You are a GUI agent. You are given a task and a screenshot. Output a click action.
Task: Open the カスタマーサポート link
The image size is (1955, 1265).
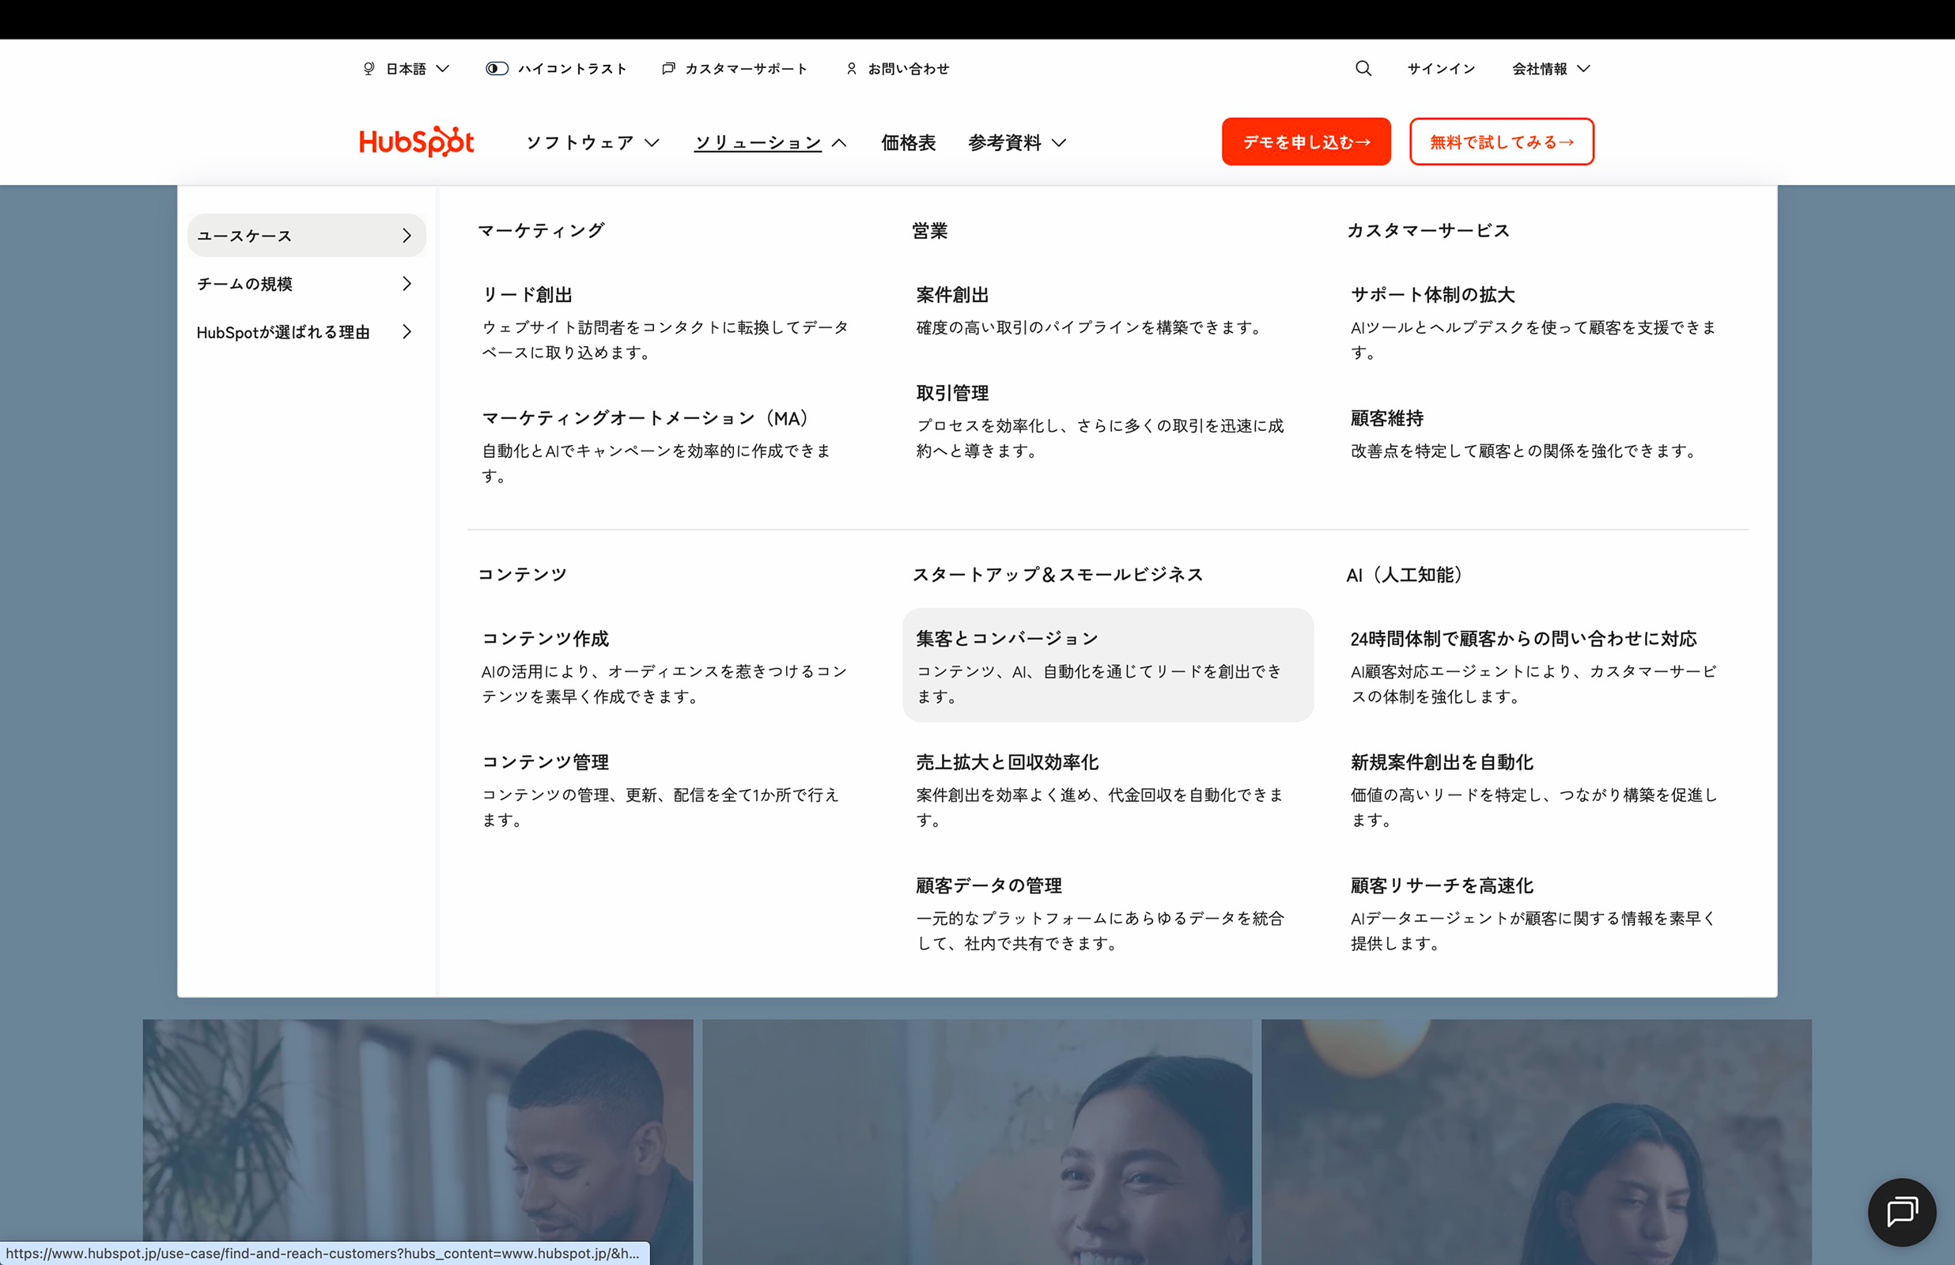tap(746, 68)
